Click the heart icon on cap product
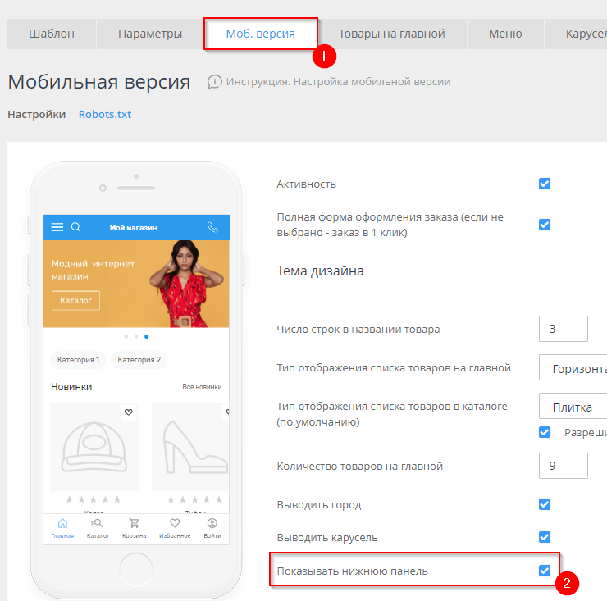This screenshot has height=601, width=607. point(129,412)
